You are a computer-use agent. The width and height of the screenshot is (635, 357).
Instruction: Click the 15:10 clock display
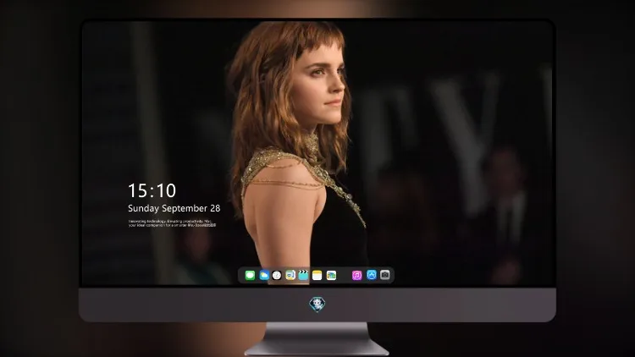(x=152, y=190)
